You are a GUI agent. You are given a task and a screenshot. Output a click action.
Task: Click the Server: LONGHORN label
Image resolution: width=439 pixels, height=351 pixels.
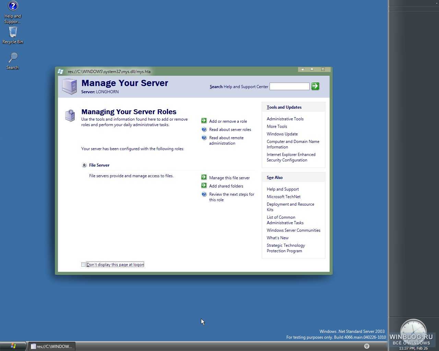click(x=100, y=92)
